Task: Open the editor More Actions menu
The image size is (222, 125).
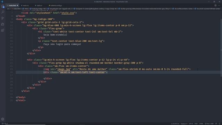Action: click(x=219, y=6)
